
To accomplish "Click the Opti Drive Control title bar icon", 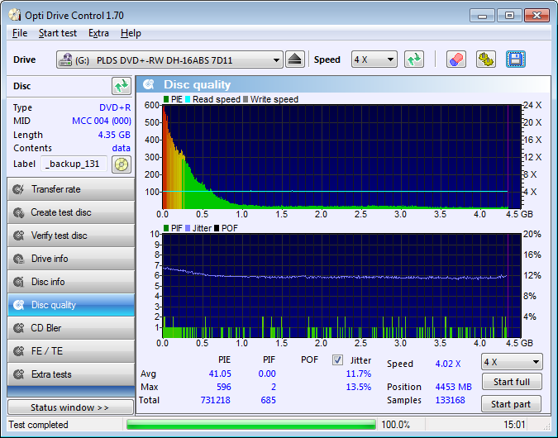I will 15,16.
